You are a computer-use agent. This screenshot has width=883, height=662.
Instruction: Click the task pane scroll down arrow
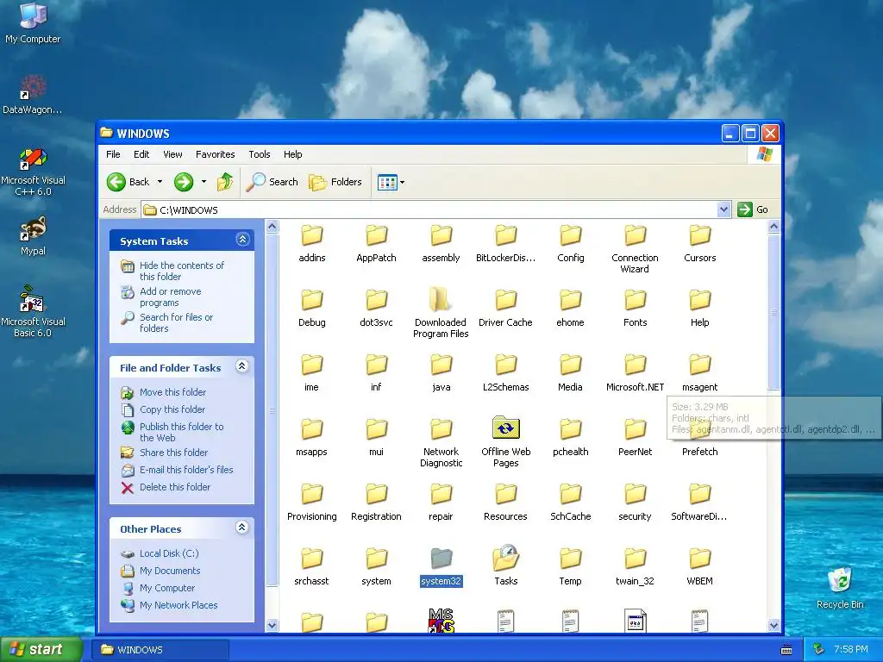click(272, 625)
